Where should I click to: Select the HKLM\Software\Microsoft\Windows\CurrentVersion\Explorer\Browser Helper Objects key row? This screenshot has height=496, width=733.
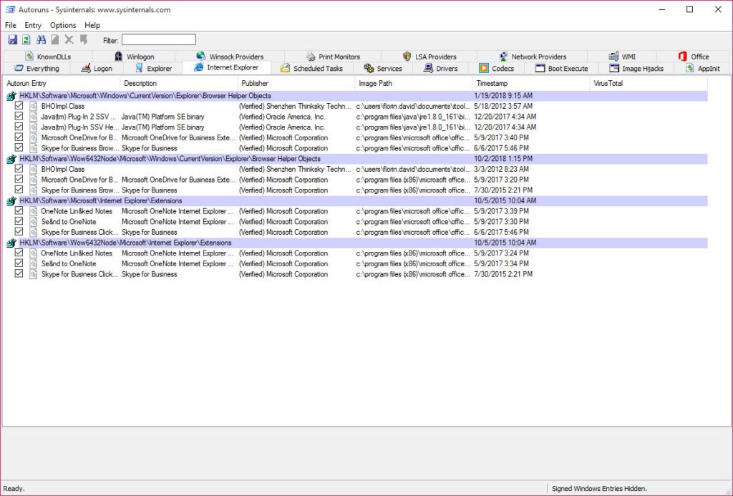pos(356,96)
